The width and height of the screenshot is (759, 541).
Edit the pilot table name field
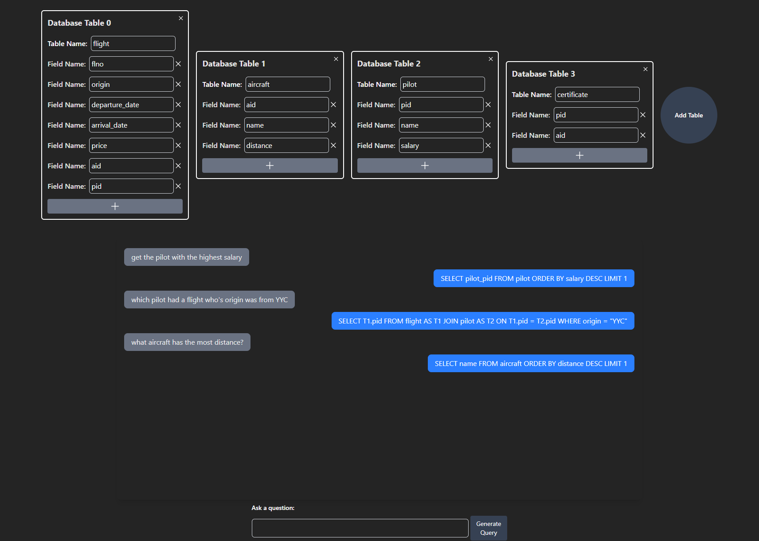[x=442, y=84]
